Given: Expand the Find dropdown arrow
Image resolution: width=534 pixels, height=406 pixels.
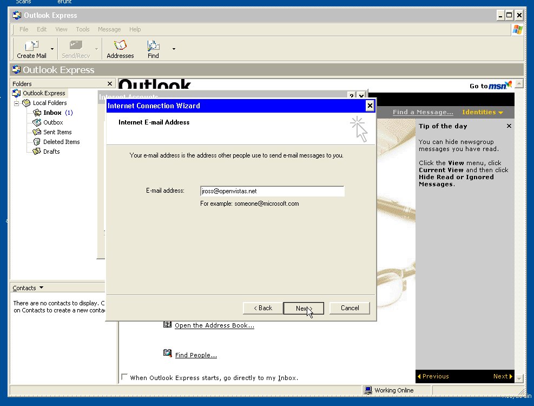Looking at the screenshot, I should coord(174,49).
